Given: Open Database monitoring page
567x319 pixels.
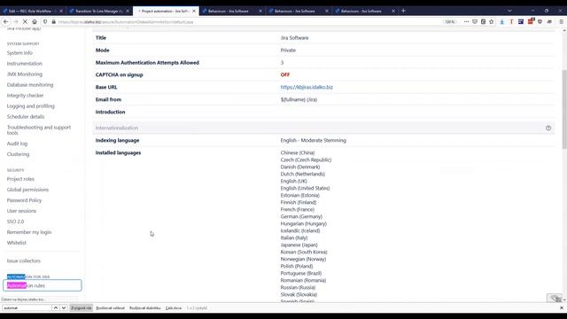Looking at the screenshot, I should [x=29, y=85].
